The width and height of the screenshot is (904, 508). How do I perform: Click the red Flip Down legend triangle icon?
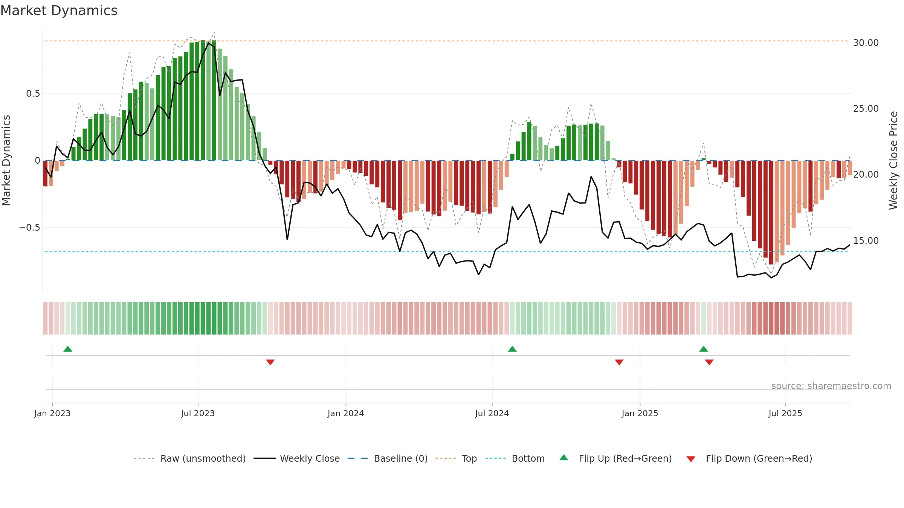coord(691,459)
